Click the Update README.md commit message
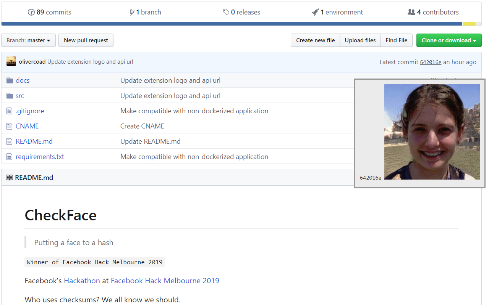This screenshot has width=489, height=305. pos(151,141)
